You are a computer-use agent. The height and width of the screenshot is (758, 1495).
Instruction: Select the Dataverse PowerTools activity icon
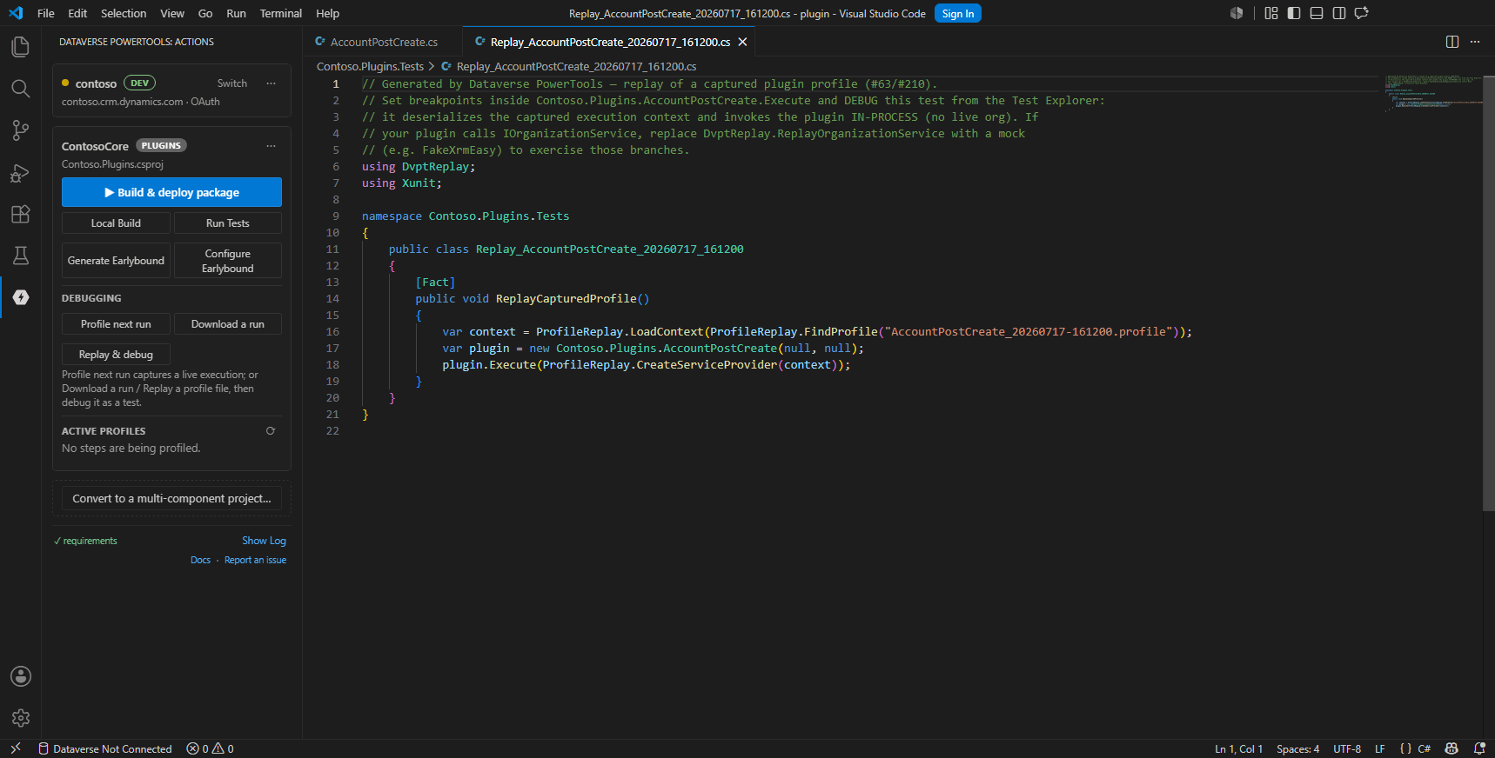[21, 297]
